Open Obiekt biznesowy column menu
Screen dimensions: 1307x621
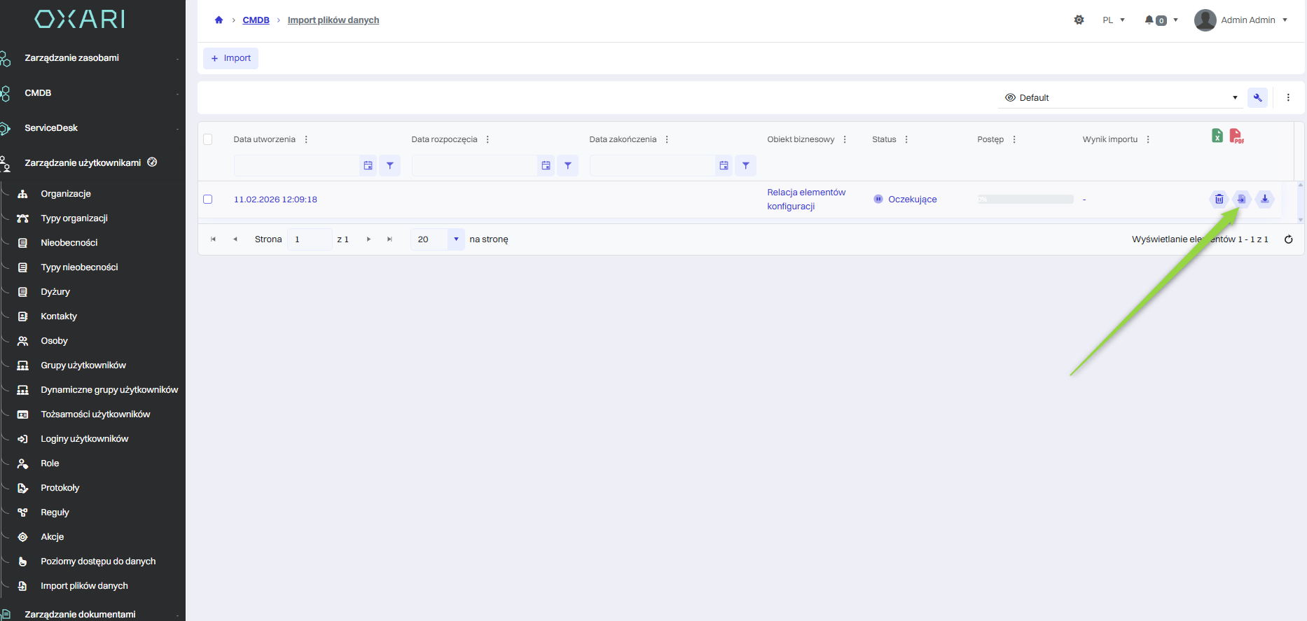click(x=845, y=139)
